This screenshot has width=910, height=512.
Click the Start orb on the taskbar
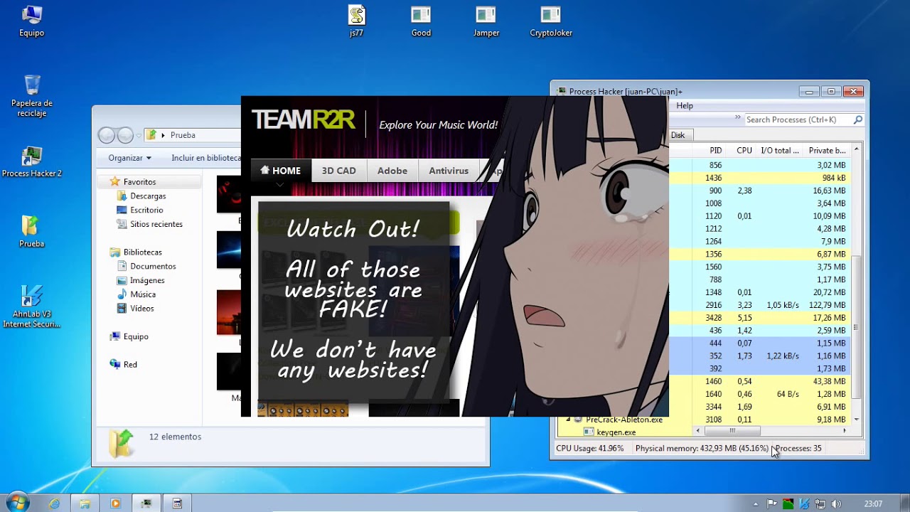click(x=17, y=503)
